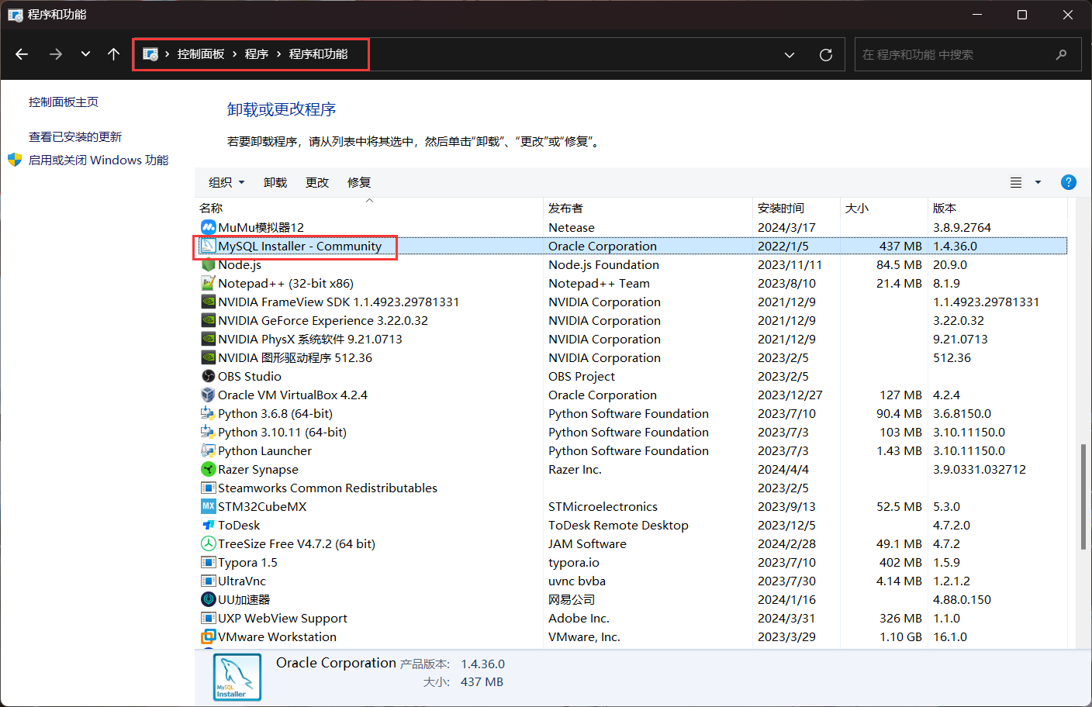Open 控制面板主页 link

click(x=64, y=102)
